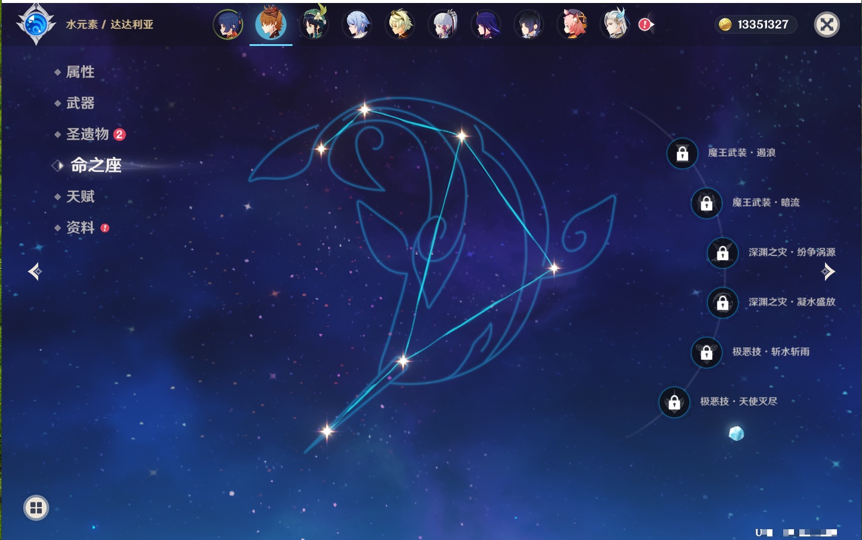This screenshot has height=540, width=862.
Task: Go to previous character with left arrow
Action: click(x=35, y=271)
